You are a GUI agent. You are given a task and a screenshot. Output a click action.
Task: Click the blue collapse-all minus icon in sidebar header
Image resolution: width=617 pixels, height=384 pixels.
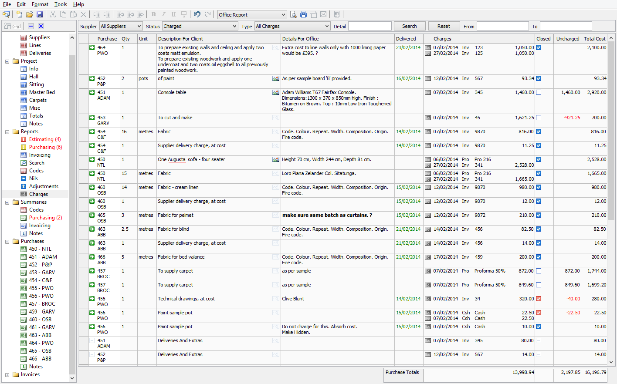click(31, 26)
